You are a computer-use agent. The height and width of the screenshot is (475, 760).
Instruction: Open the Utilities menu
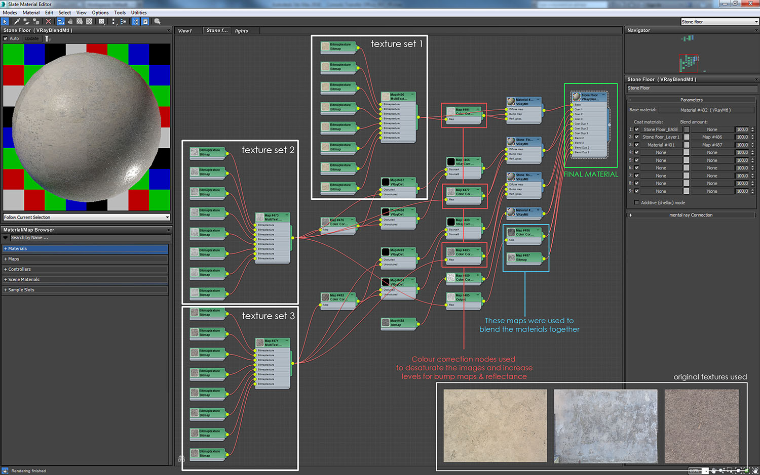point(139,13)
